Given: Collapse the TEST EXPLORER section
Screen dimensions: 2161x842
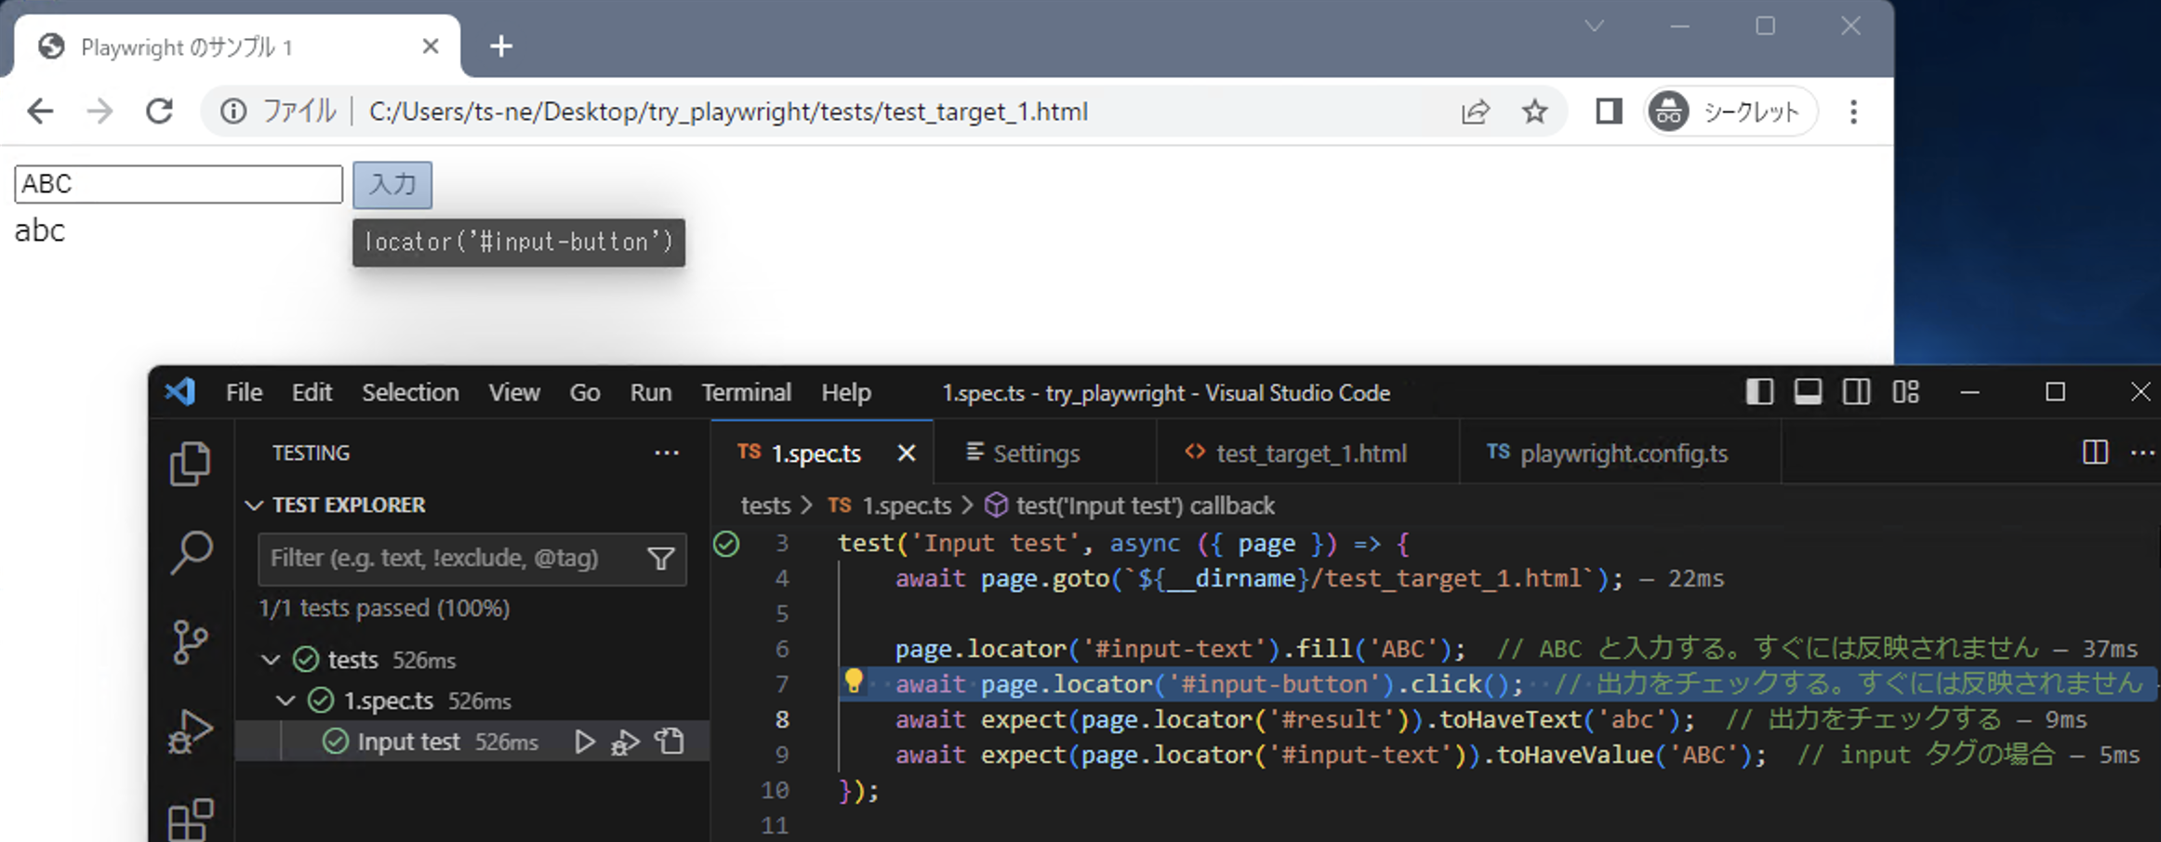Looking at the screenshot, I should (254, 505).
